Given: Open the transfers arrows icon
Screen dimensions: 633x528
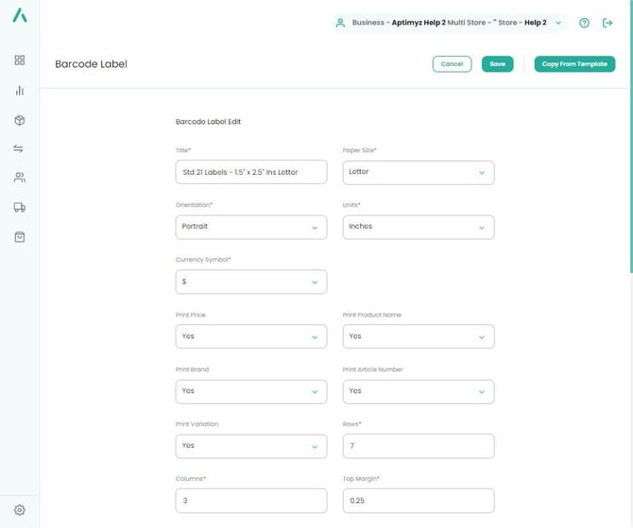Looking at the screenshot, I should [20, 149].
